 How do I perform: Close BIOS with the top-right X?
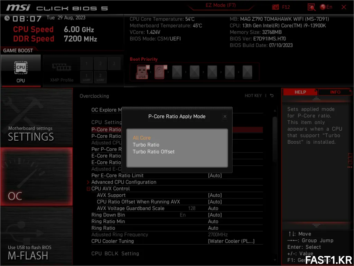click(x=344, y=7)
